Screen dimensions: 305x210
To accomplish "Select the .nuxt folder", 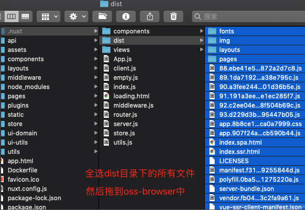I will pos(50,31).
